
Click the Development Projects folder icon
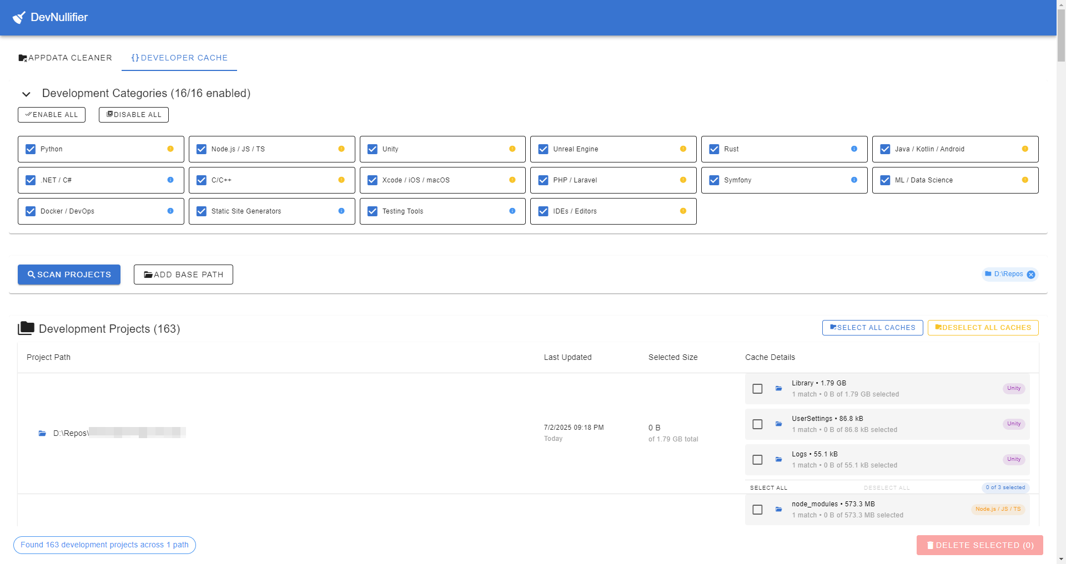(26, 328)
